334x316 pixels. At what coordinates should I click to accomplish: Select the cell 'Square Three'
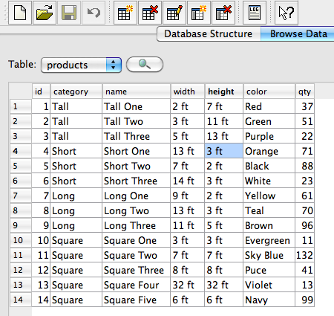(137, 270)
